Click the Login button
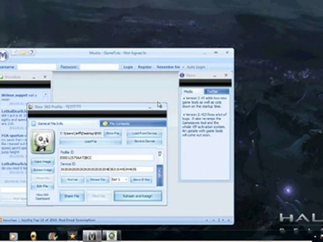The width and height of the screenshot is (323, 242). [x=128, y=67]
